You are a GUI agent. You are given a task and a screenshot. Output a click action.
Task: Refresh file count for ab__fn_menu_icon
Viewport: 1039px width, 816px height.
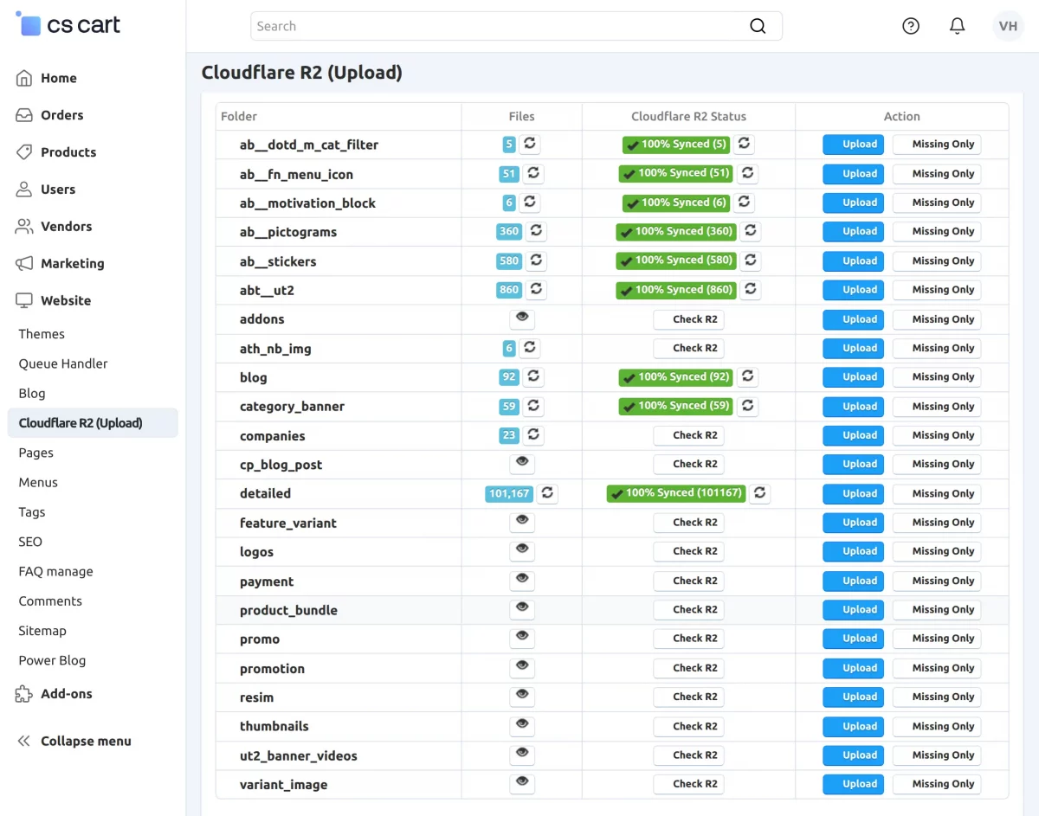point(533,173)
